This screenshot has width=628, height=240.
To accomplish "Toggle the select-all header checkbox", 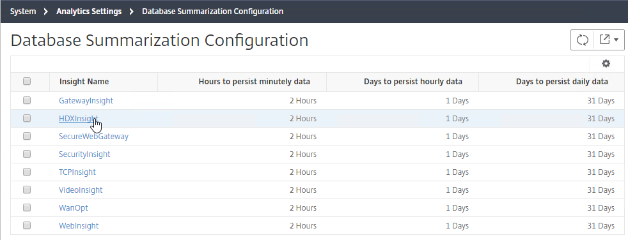I will point(27,81).
